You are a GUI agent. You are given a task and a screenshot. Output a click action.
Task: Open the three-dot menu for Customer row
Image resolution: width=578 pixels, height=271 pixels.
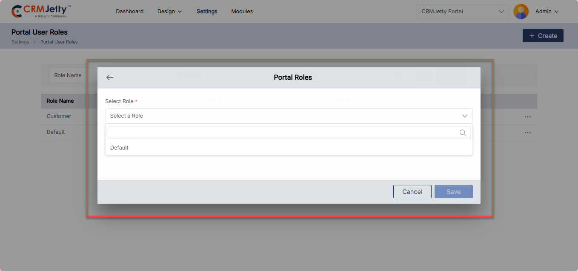pyautogui.click(x=528, y=116)
